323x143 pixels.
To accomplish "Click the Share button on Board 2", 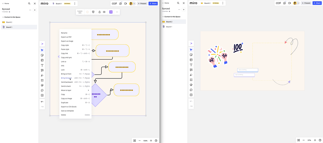I will click(317, 3).
